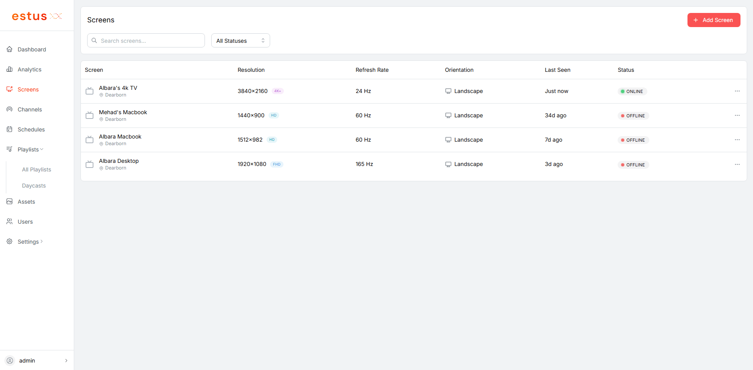Open the All Statuses filter dropdown
Viewport: 753px width, 370px height.
[241, 40]
